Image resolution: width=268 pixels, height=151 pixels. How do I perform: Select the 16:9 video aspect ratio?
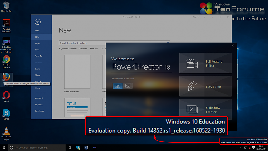point(118,86)
